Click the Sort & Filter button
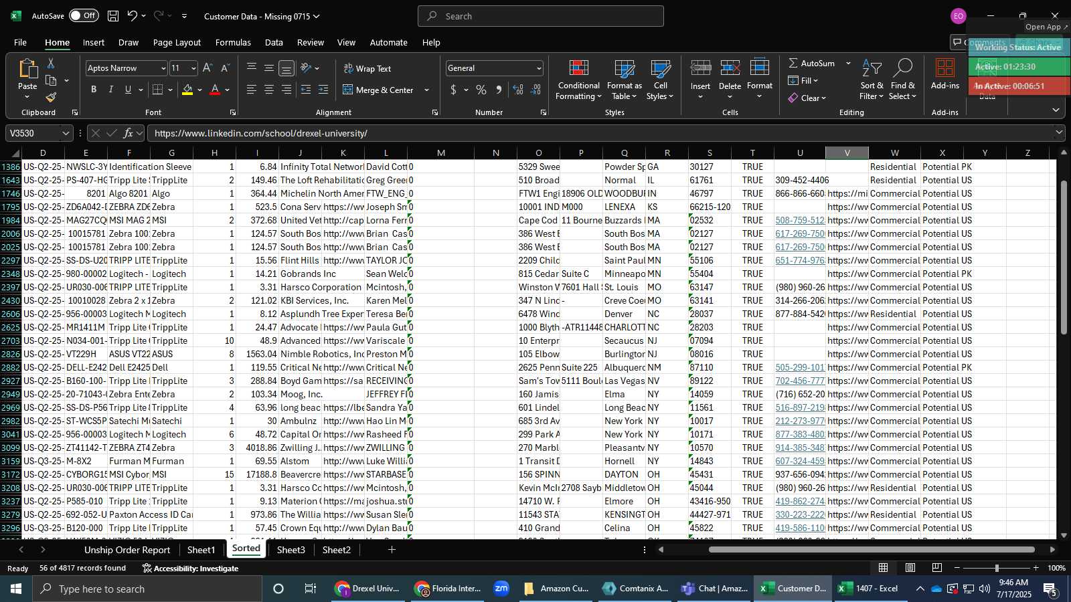The height and width of the screenshot is (602, 1071). pos(872,80)
